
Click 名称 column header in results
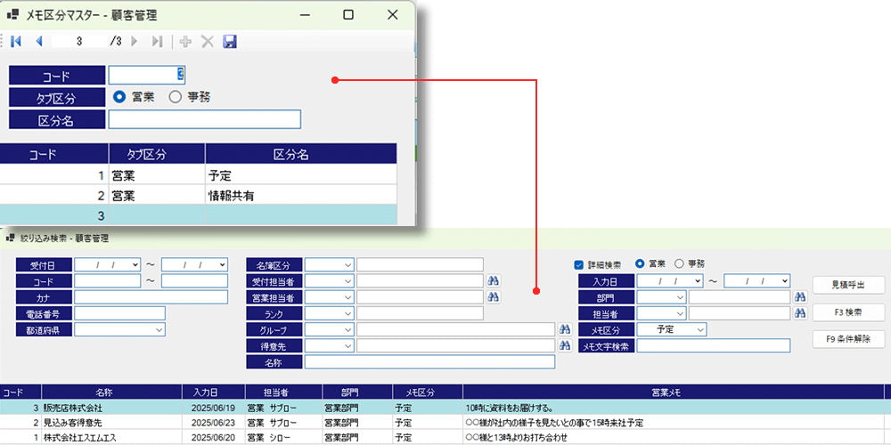pos(112,392)
